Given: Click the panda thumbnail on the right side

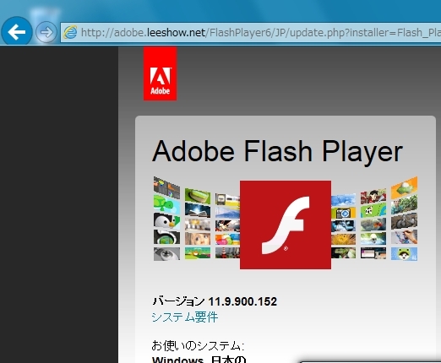Looking at the screenshot, I should coord(373,211).
